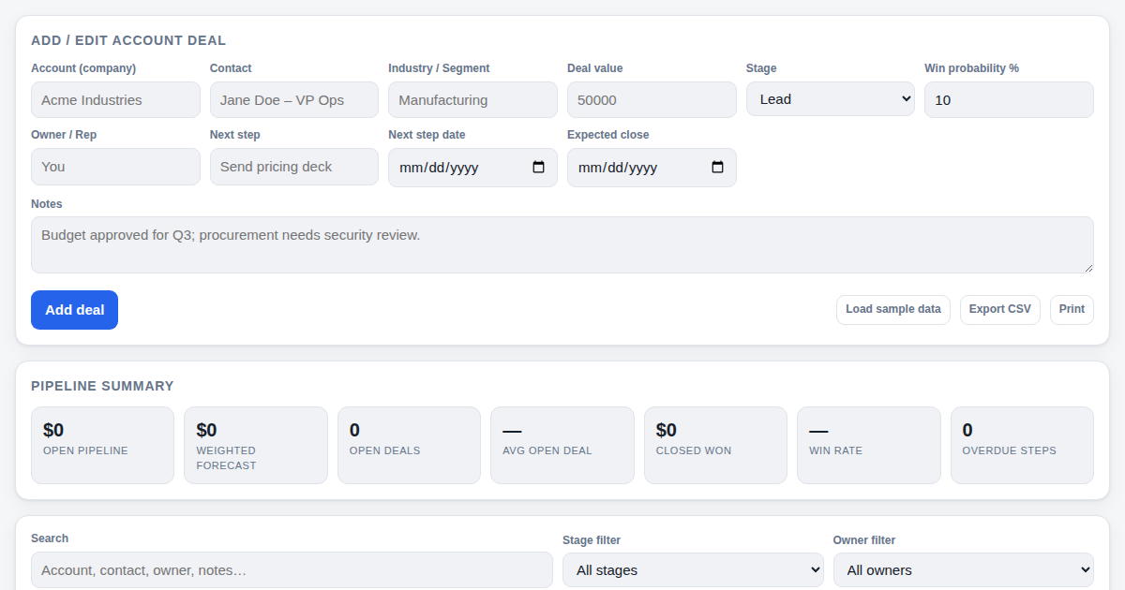Open calendar picker for Expected close
The height and width of the screenshot is (590, 1125).
(717, 168)
